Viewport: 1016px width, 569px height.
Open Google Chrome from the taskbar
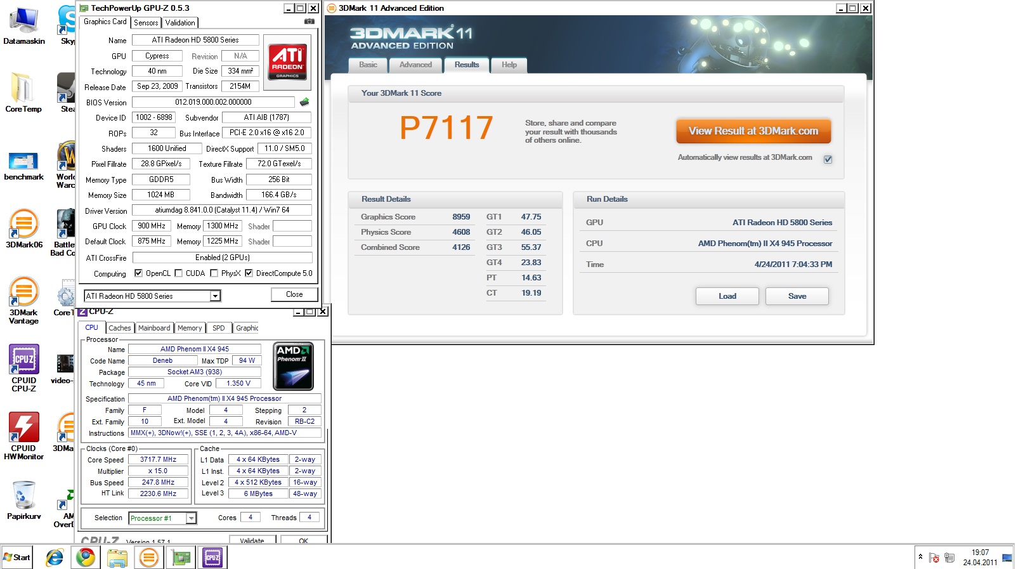click(x=86, y=558)
